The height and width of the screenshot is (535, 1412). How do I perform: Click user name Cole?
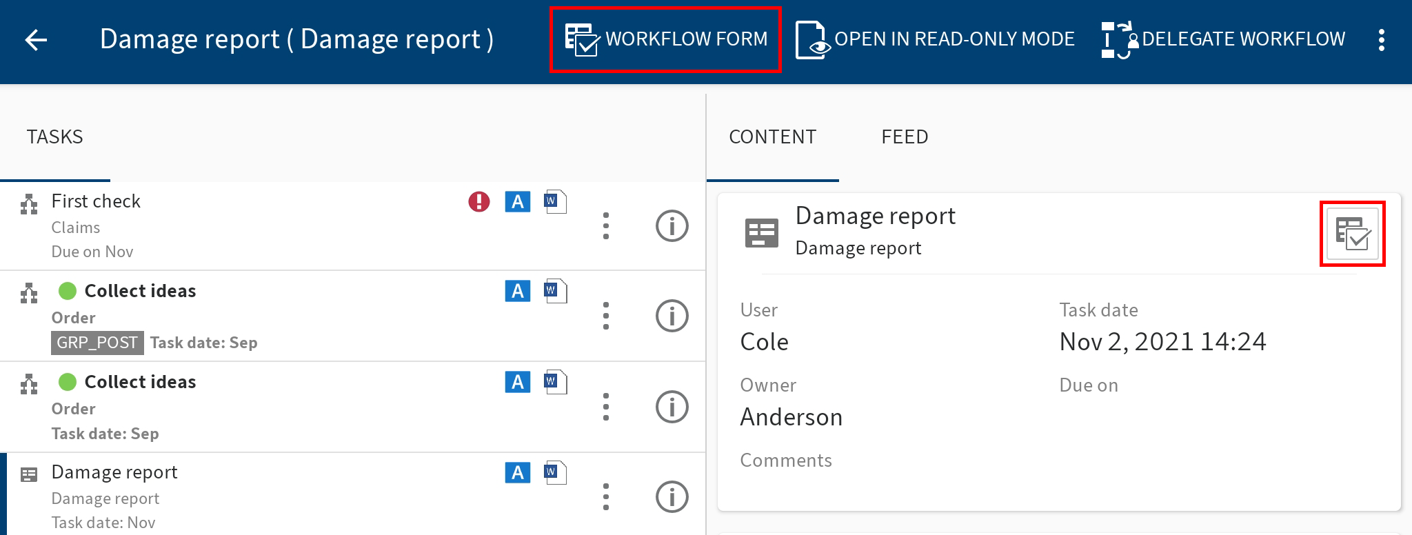pos(764,342)
